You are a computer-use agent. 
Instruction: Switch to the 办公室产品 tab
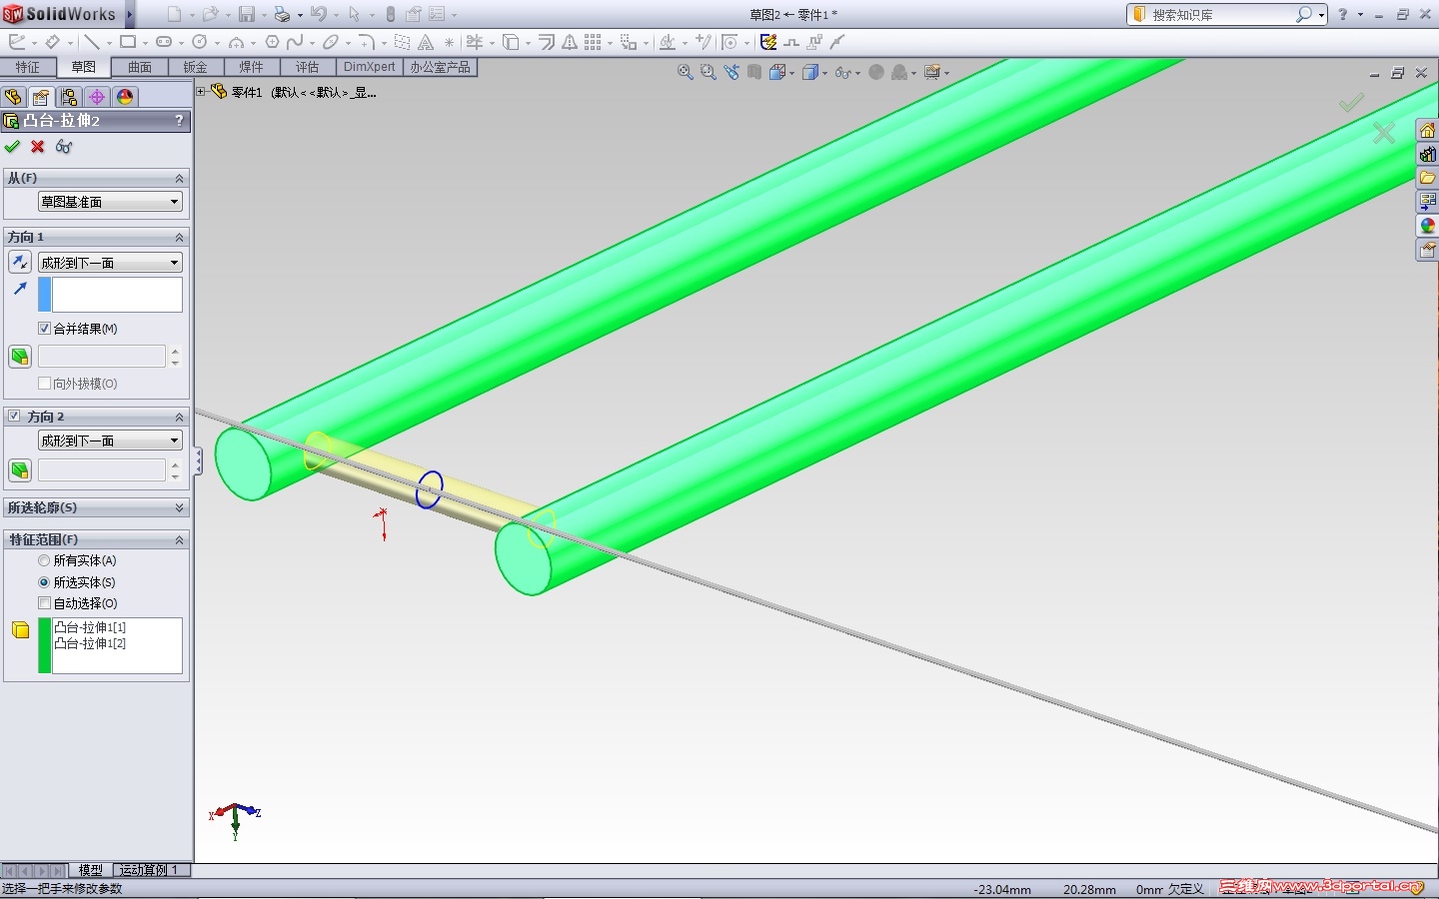(441, 67)
